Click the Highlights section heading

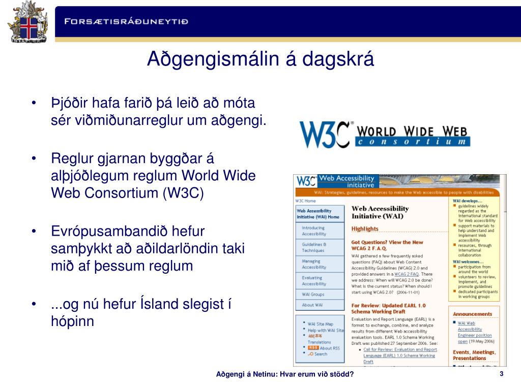(x=365, y=229)
